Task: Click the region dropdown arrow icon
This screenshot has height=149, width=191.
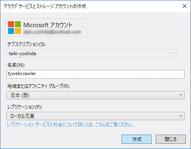Action: [x=181, y=95]
